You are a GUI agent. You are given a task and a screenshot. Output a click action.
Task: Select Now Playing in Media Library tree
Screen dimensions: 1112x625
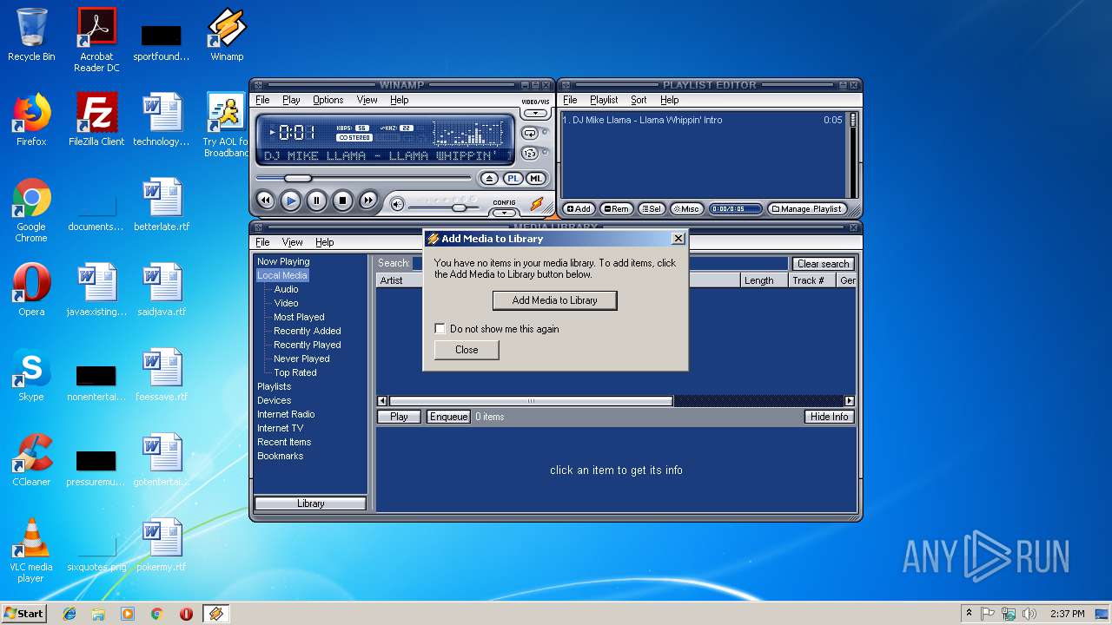point(283,261)
